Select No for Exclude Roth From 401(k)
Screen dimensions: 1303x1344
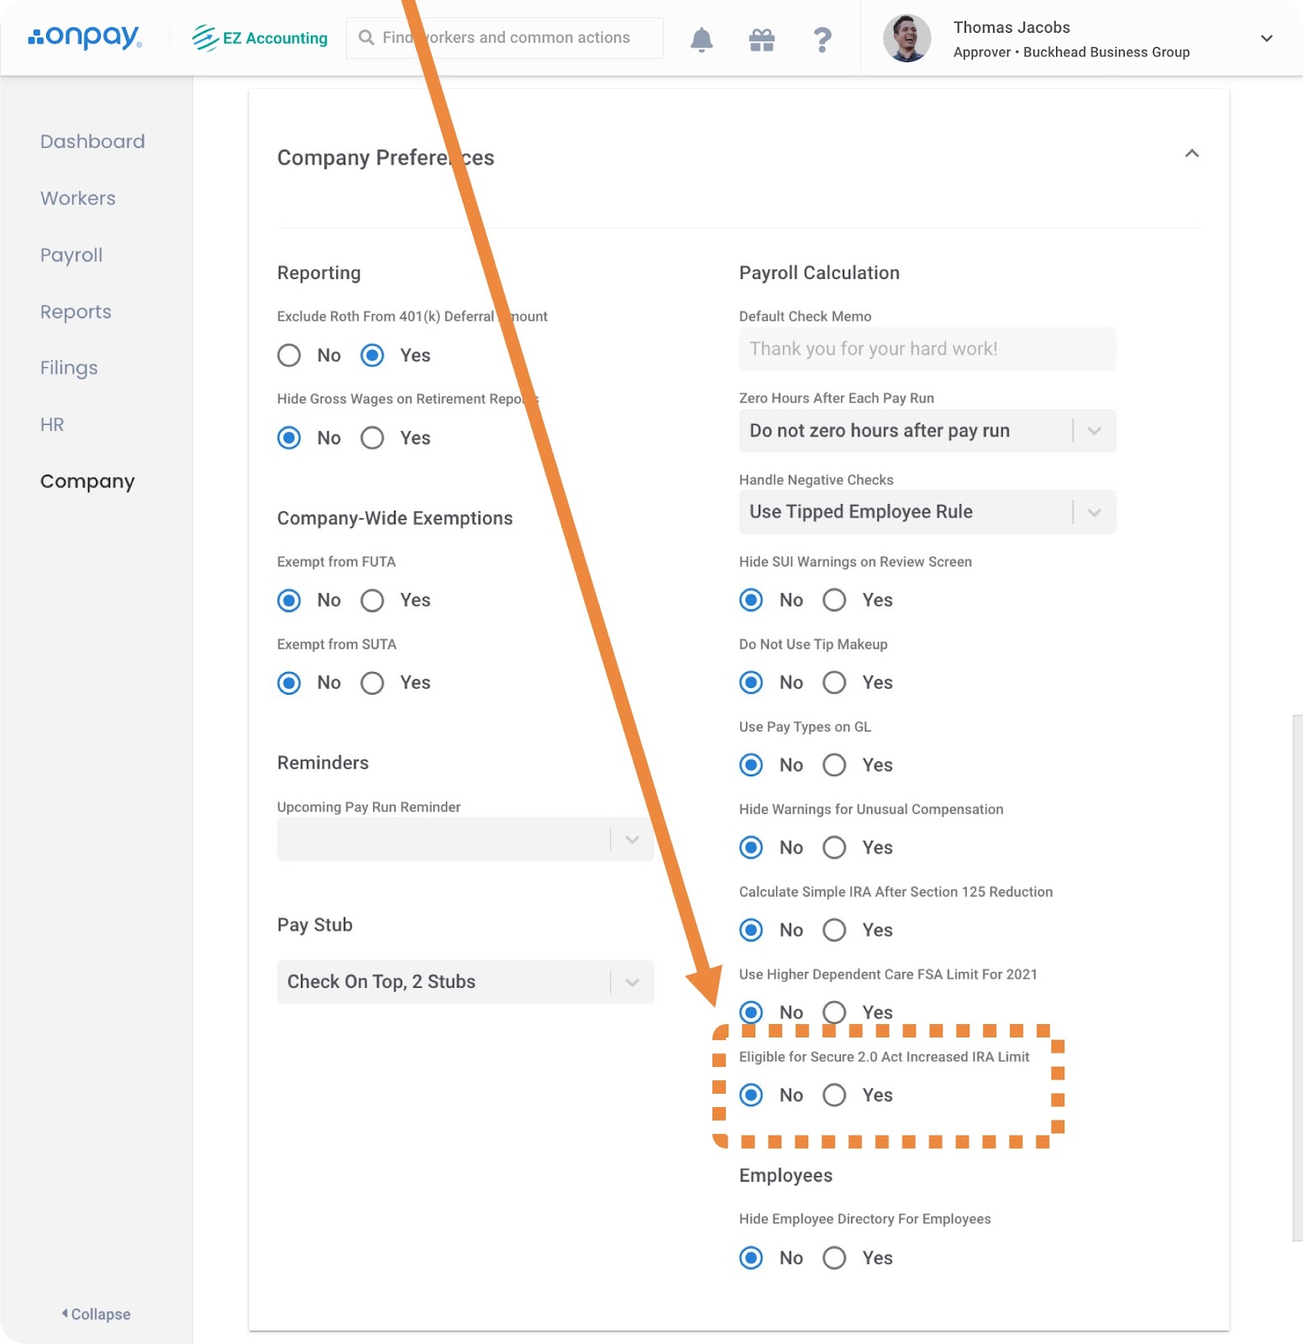(x=289, y=355)
